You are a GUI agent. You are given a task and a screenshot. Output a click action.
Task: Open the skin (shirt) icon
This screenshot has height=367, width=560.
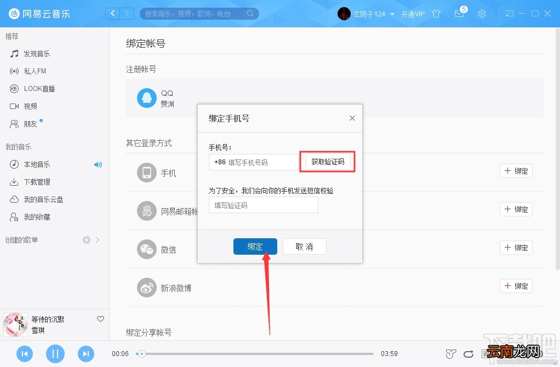[x=436, y=14]
